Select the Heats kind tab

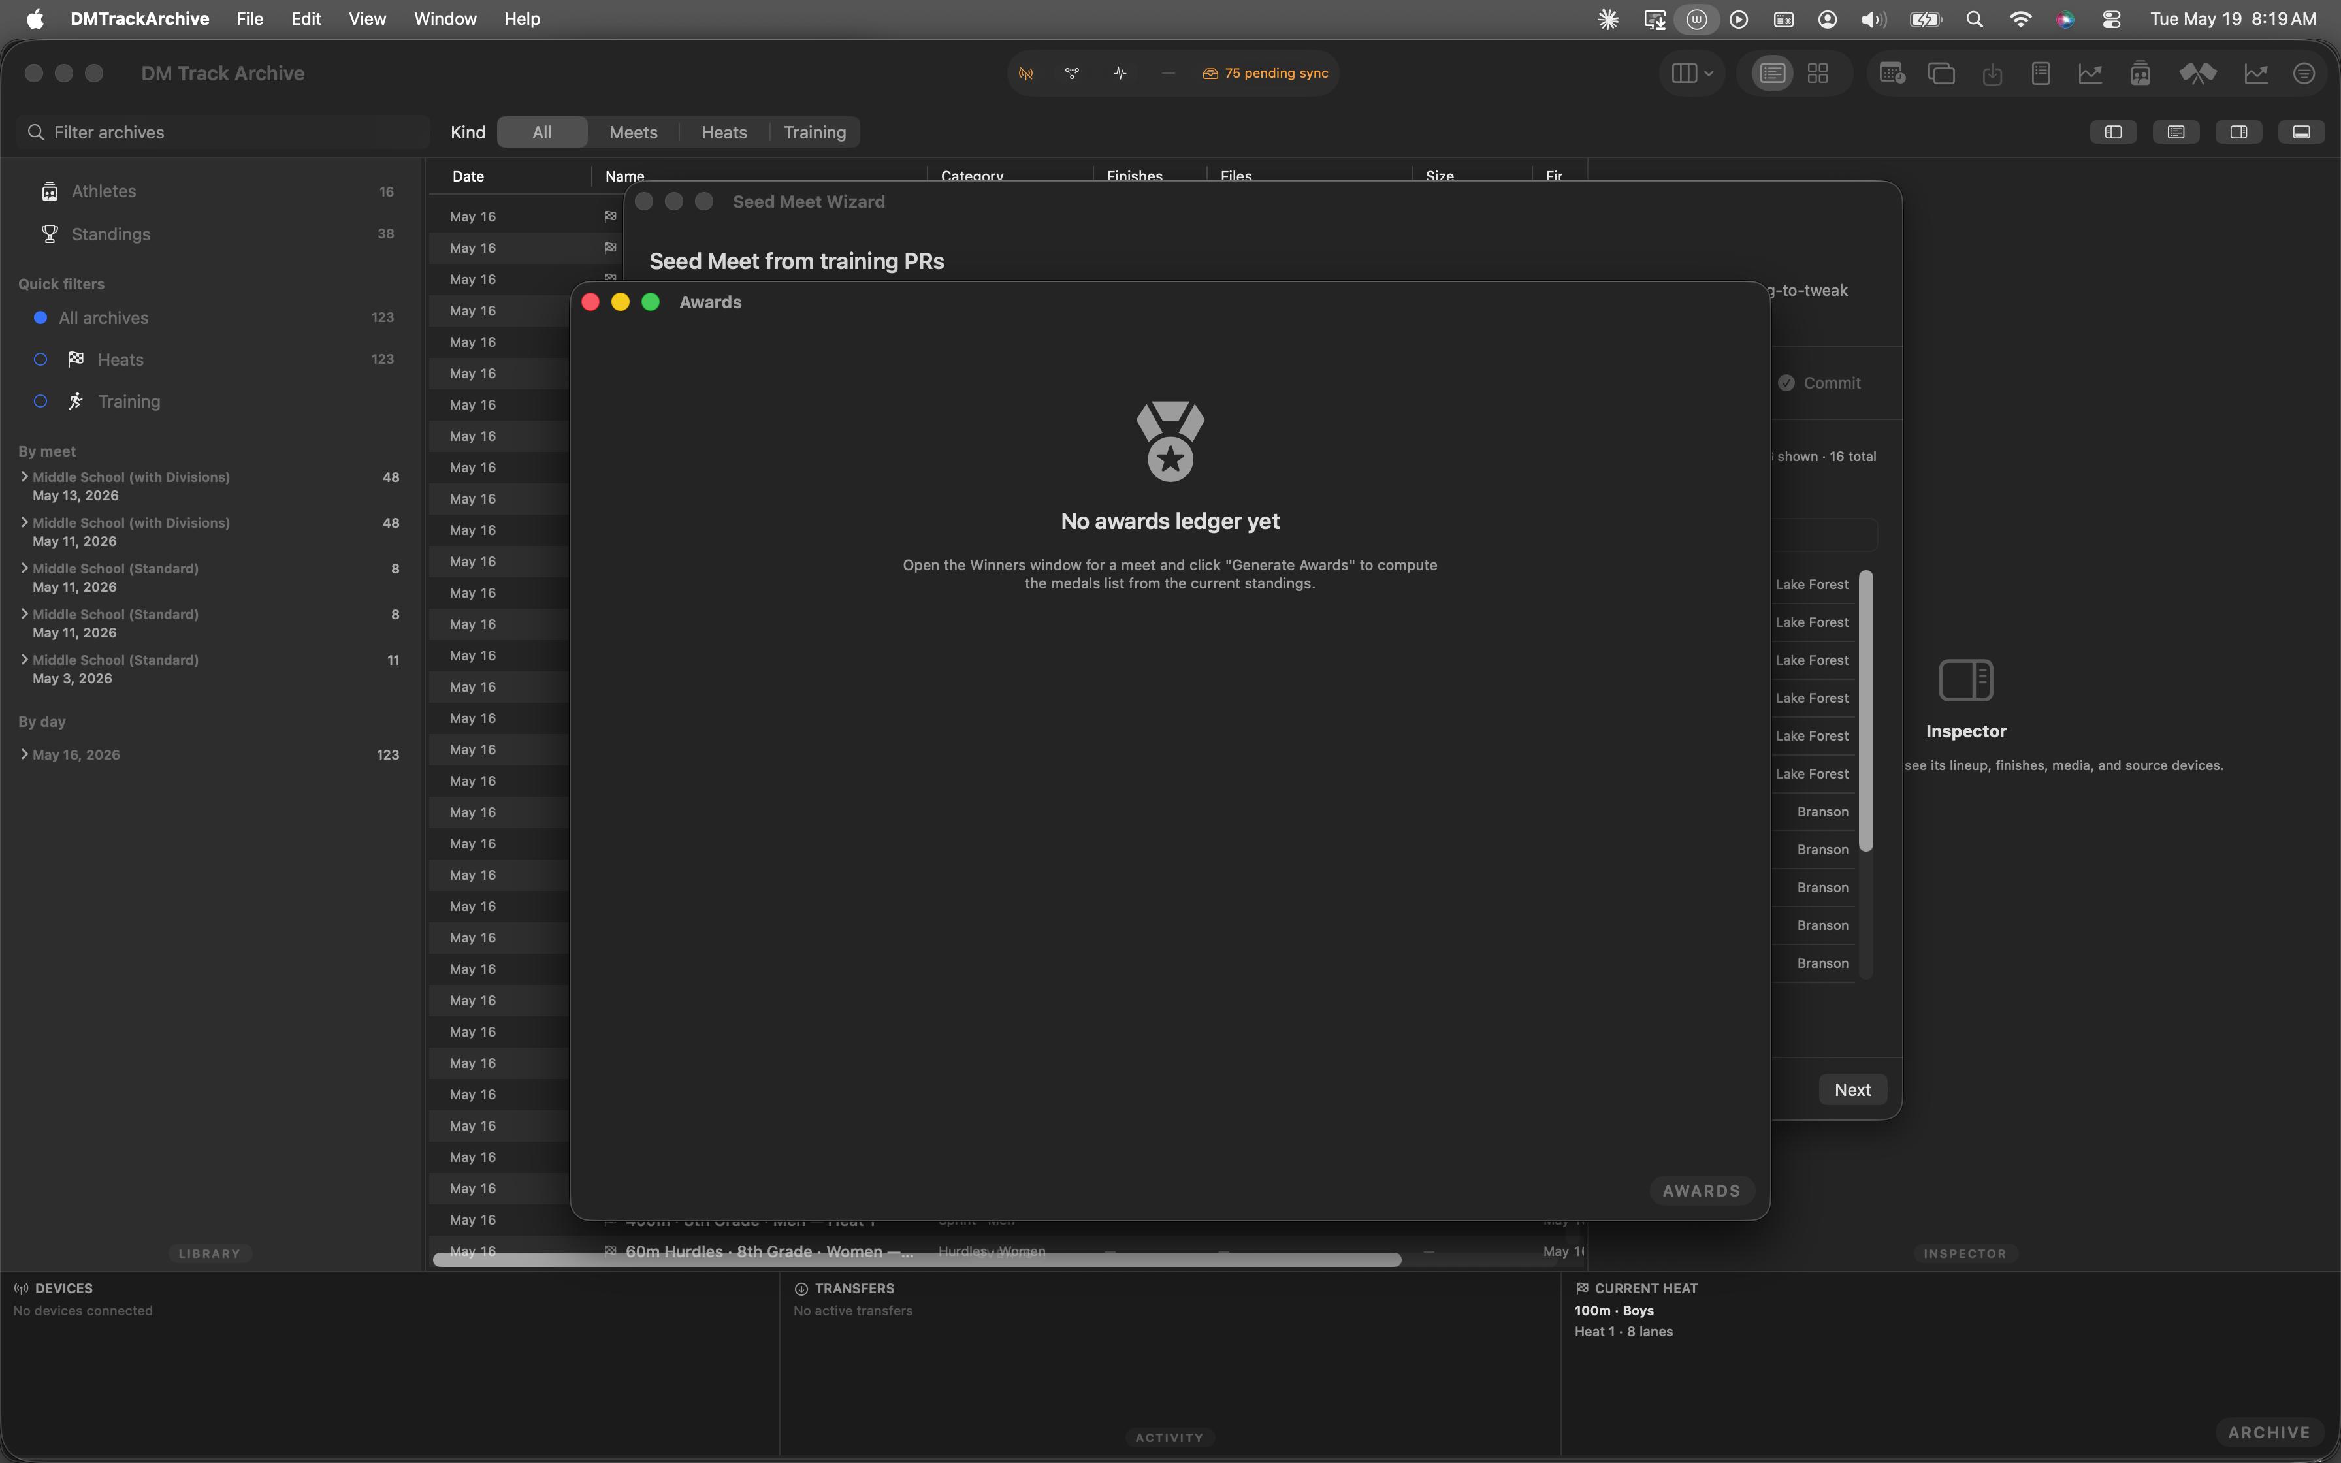click(724, 133)
